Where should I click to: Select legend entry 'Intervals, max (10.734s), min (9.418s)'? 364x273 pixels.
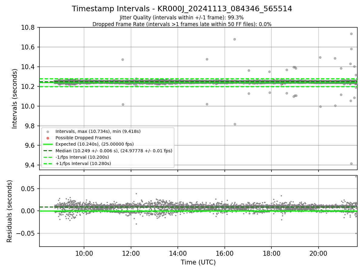(x=98, y=131)
